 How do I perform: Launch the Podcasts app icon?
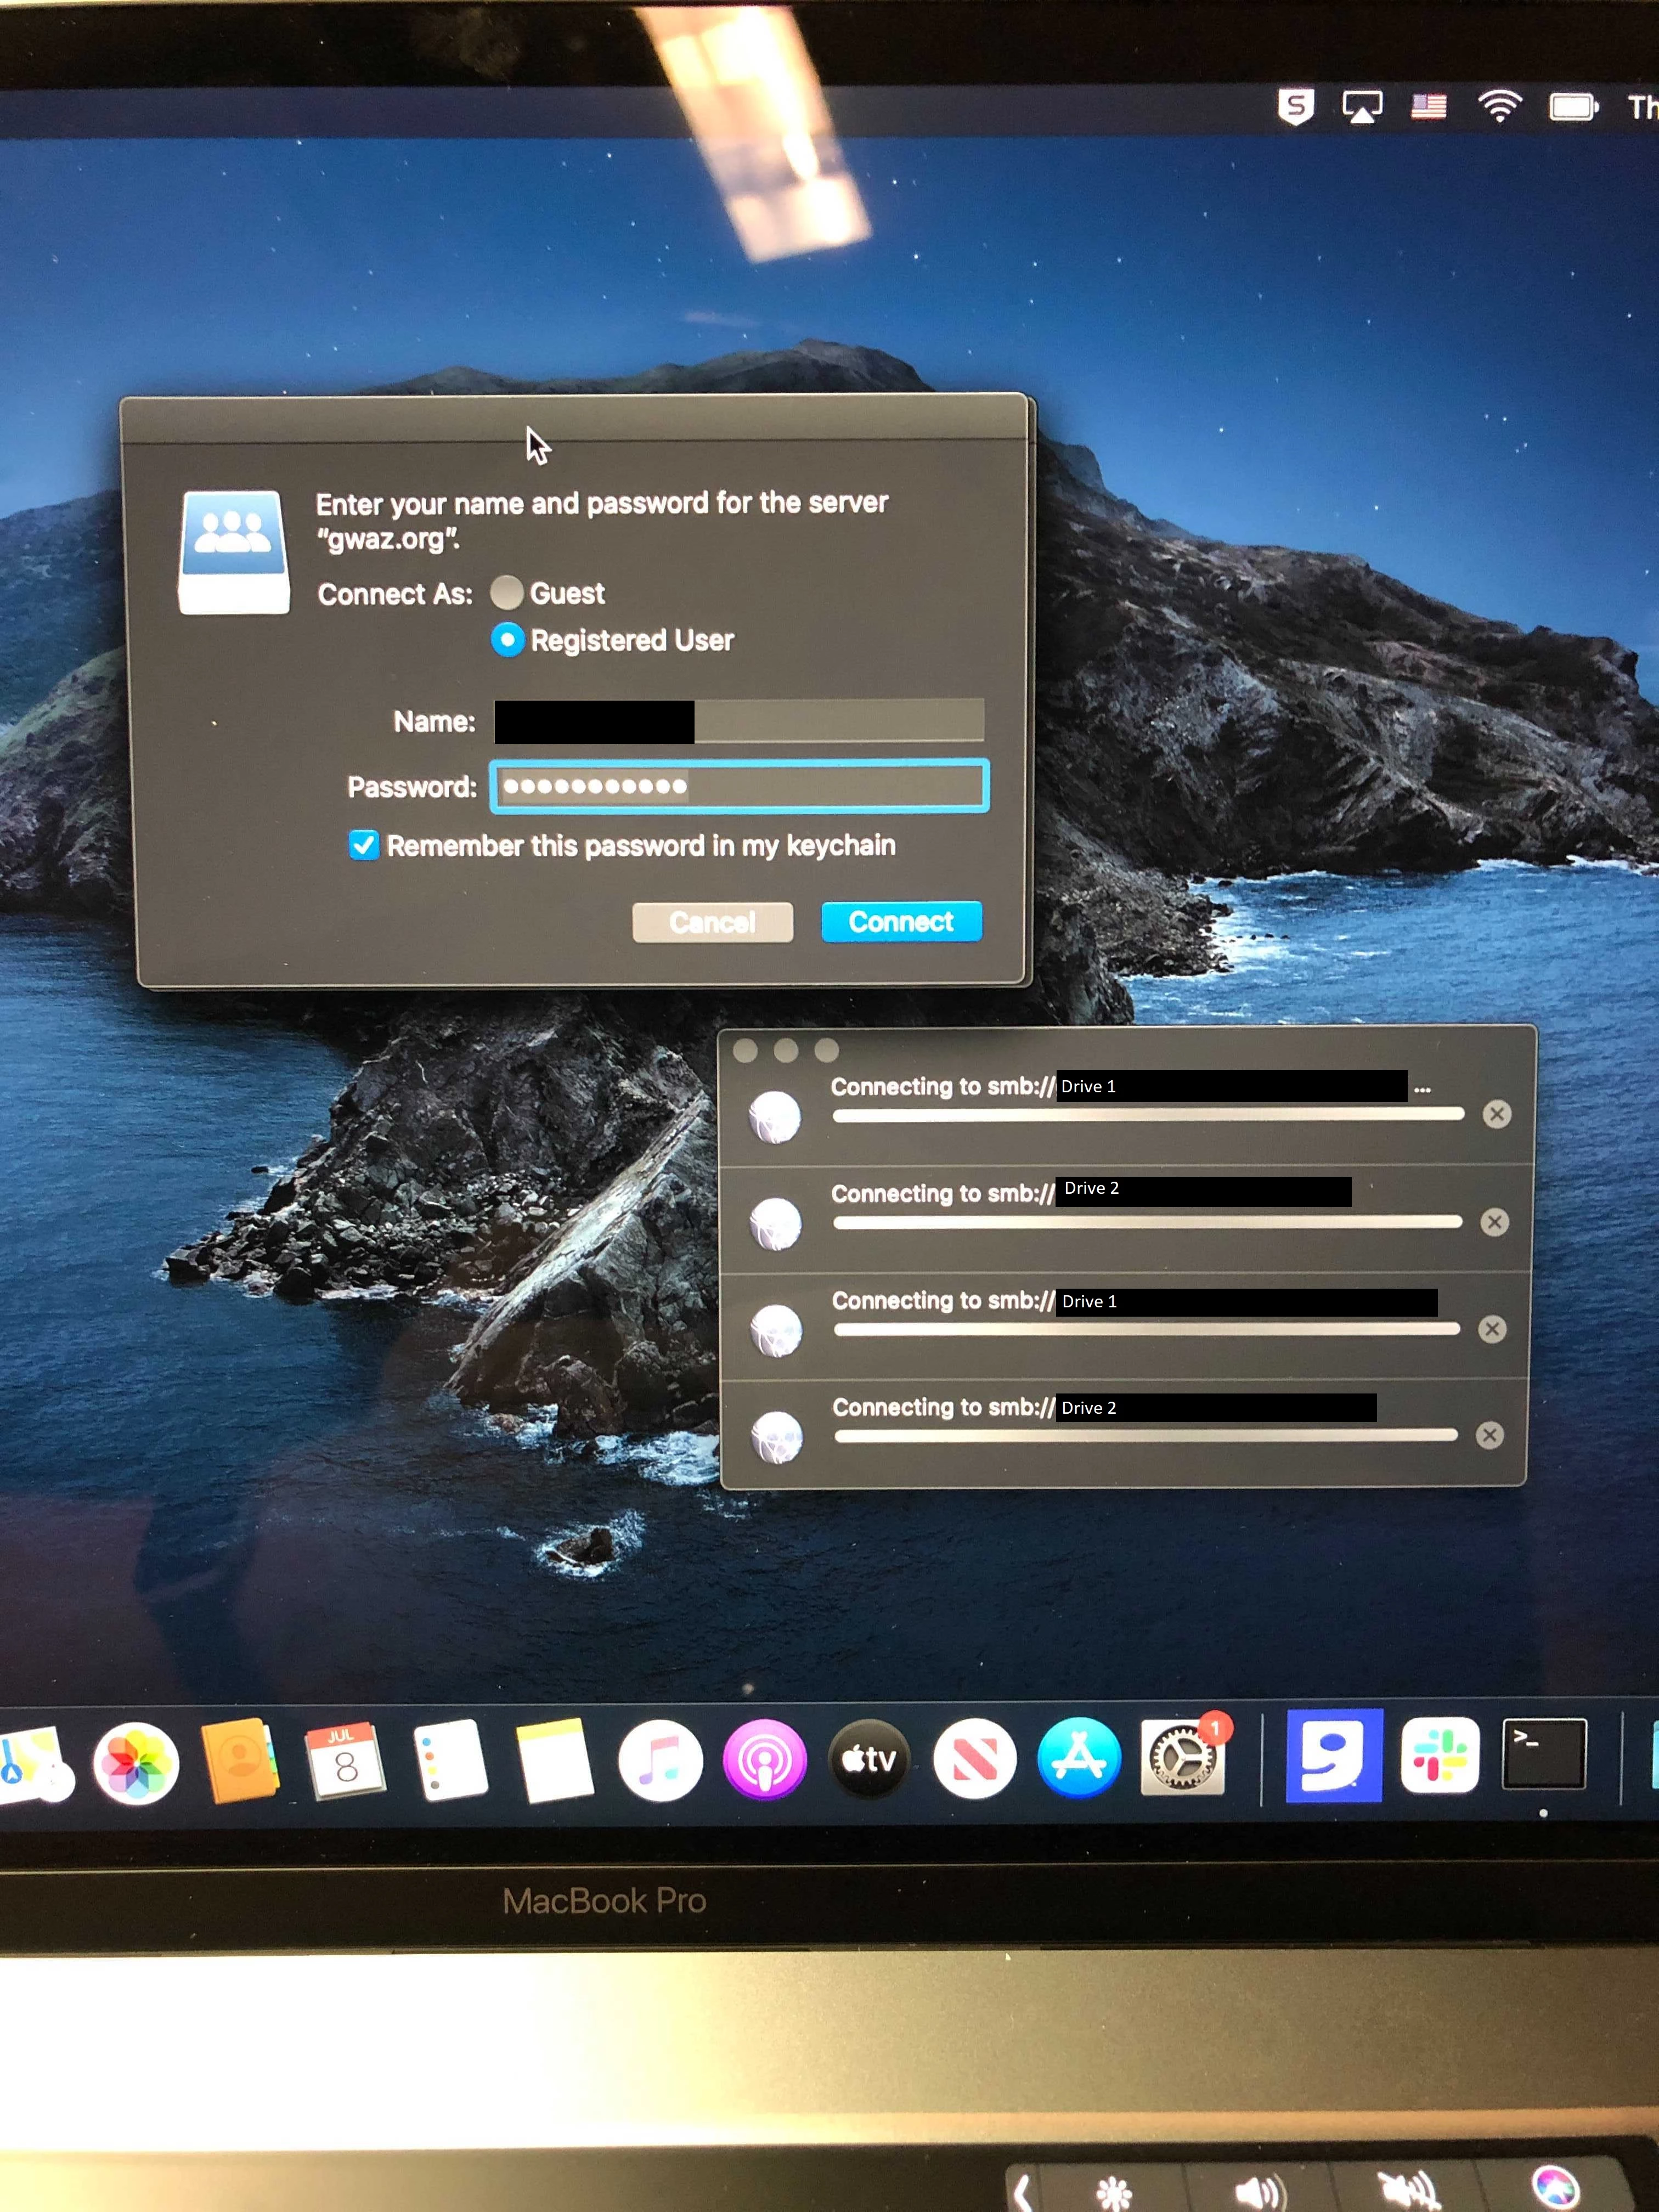coord(764,1761)
